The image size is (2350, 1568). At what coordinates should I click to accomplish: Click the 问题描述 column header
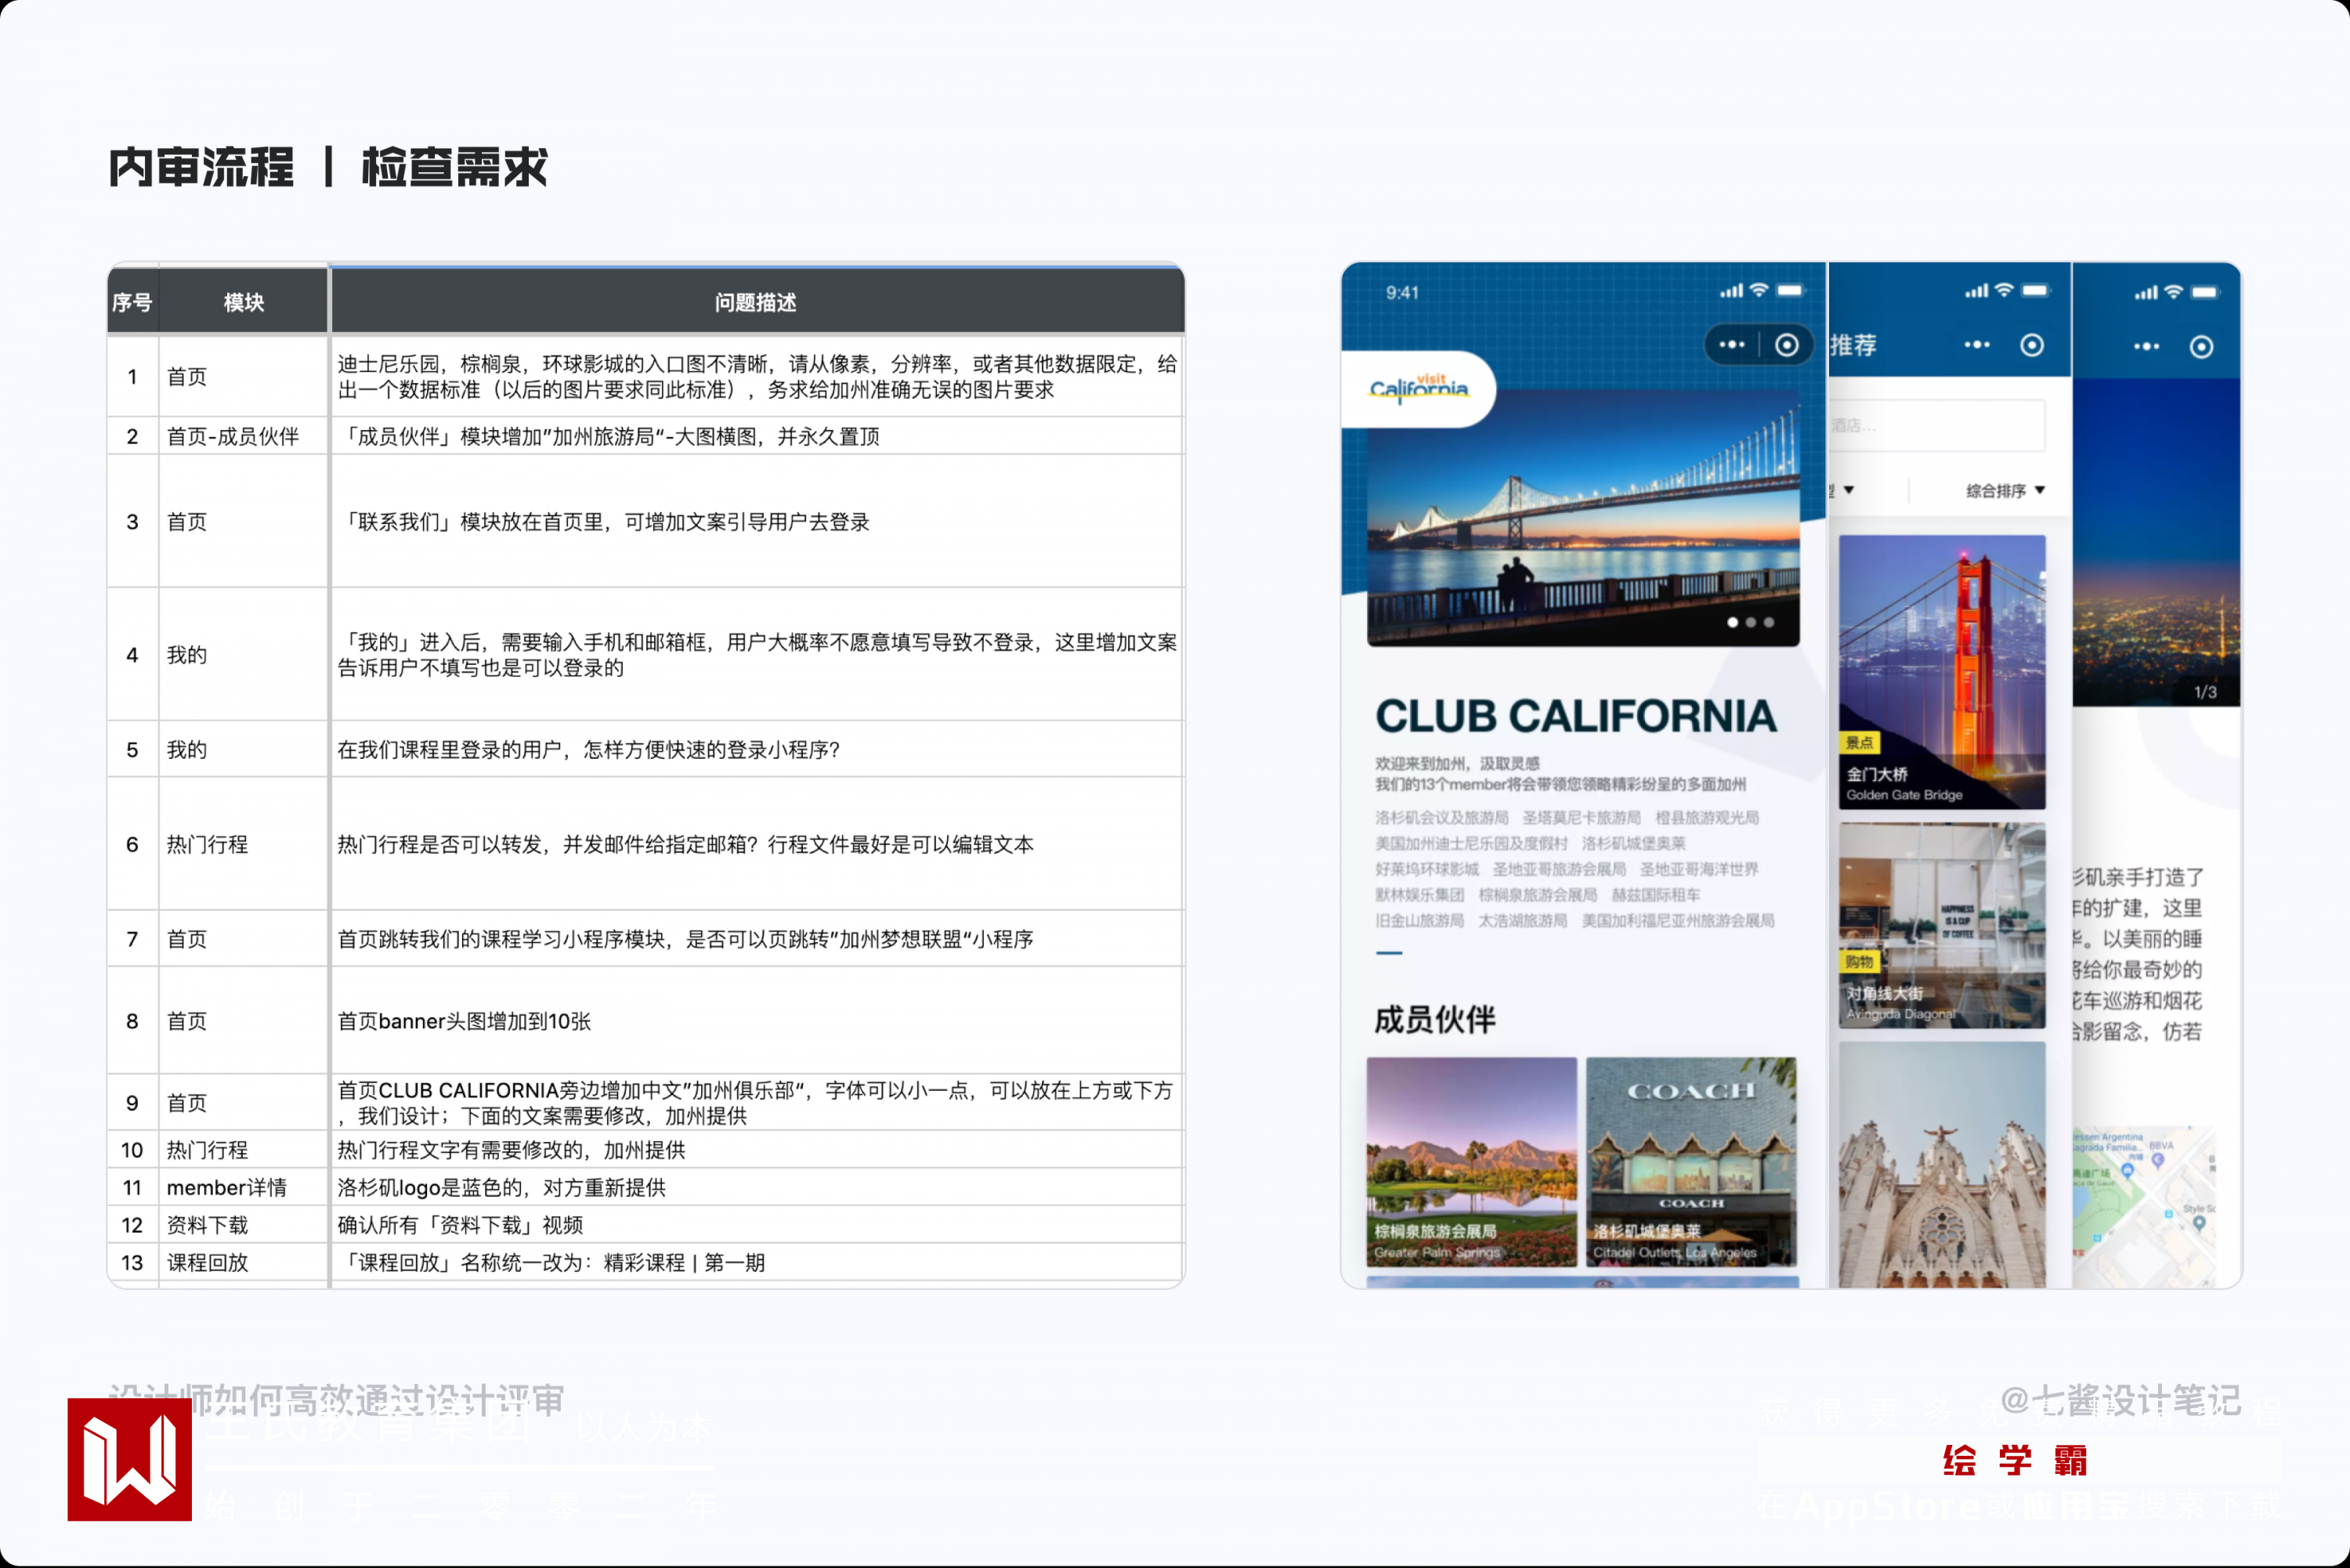coord(755,302)
